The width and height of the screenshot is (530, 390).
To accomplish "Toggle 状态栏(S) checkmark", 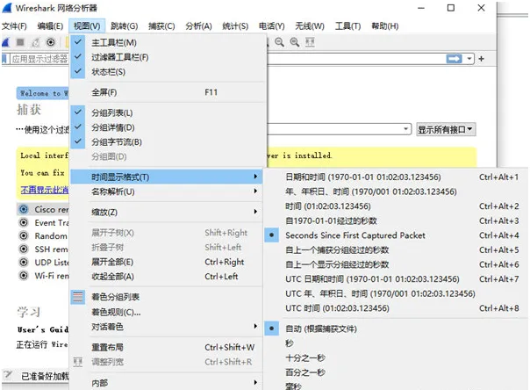I will click(78, 71).
